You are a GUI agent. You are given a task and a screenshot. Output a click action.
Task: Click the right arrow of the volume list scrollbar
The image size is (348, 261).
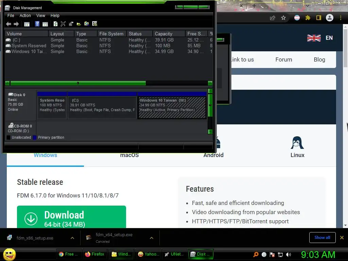click(210, 83)
